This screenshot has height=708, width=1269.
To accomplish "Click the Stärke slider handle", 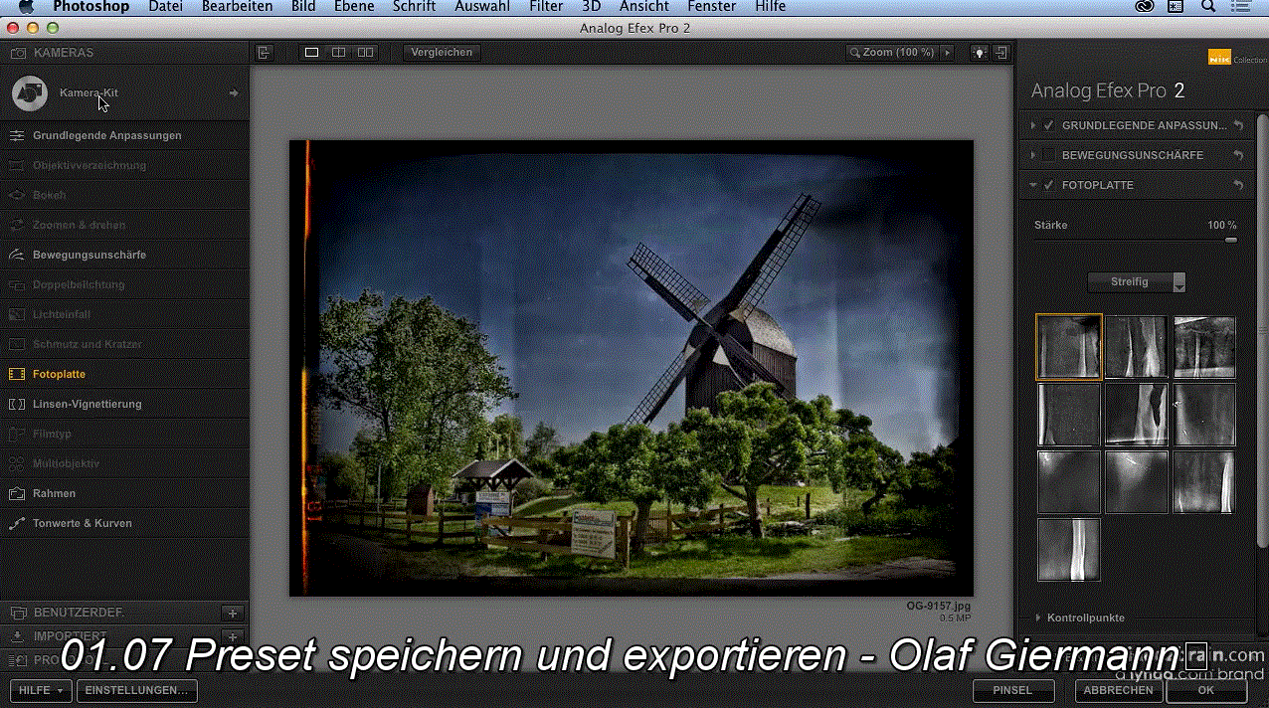I will [1231, 240].
